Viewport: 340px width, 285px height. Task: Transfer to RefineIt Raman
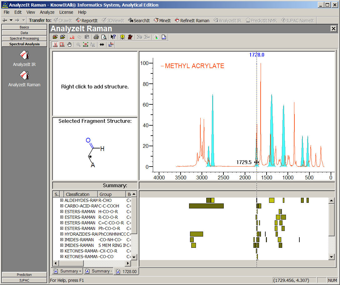(x=192, y=20)
